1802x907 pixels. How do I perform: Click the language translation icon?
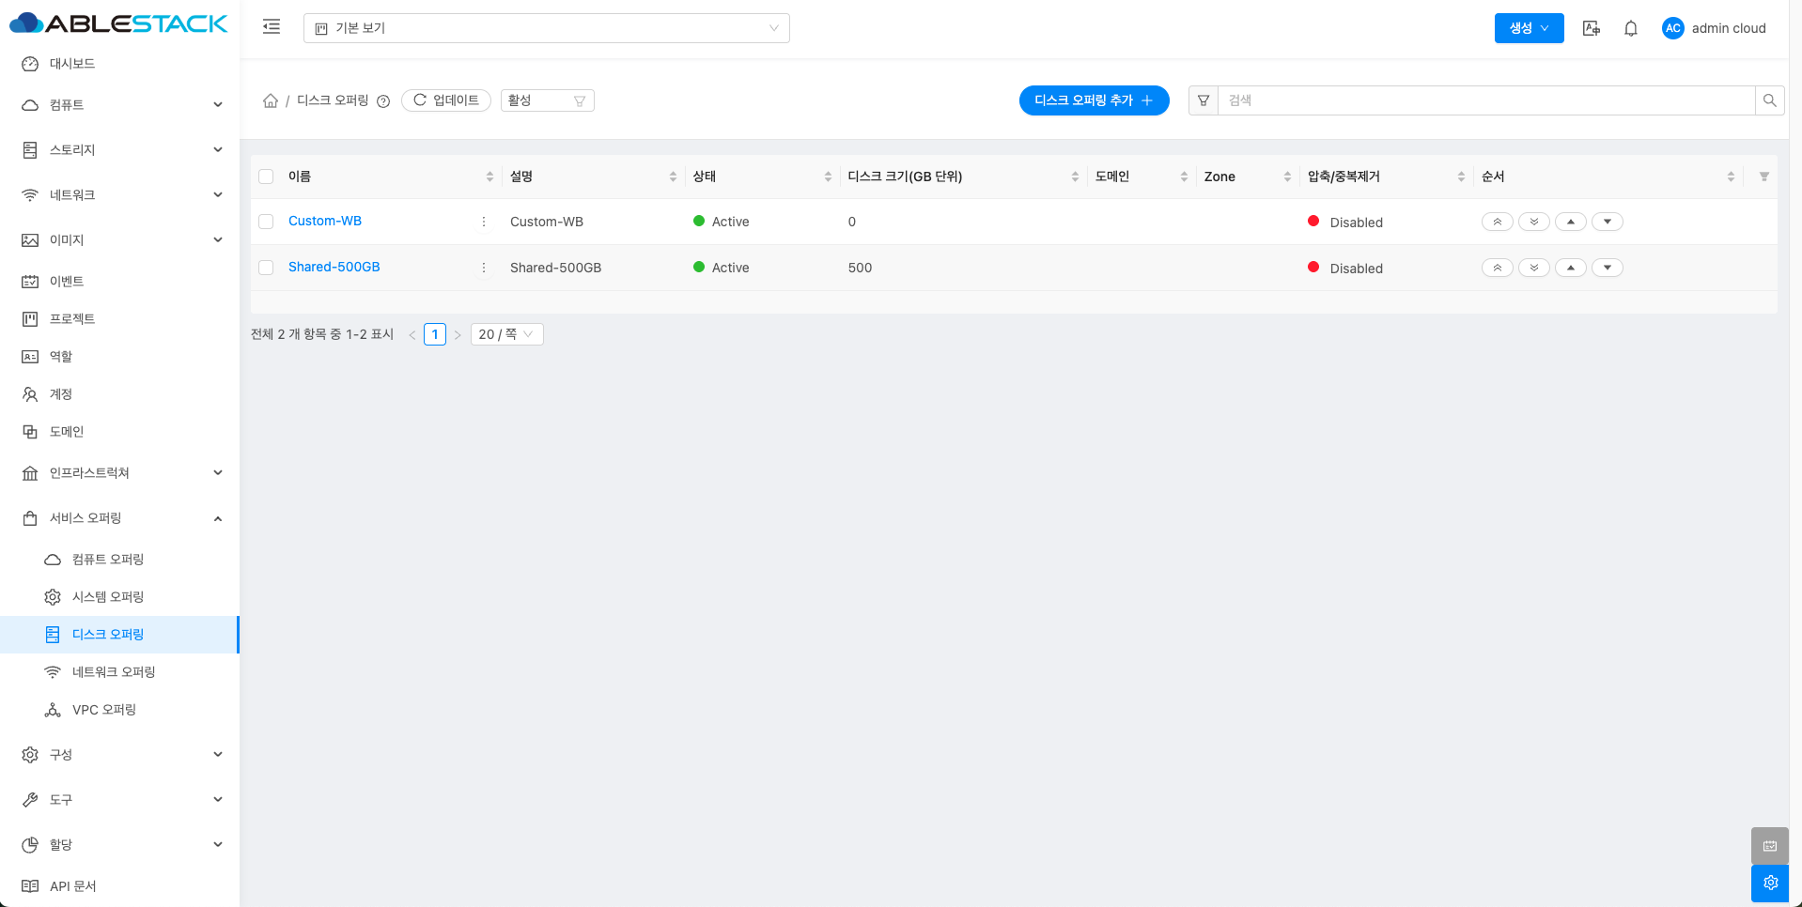tap(1591, 28)
